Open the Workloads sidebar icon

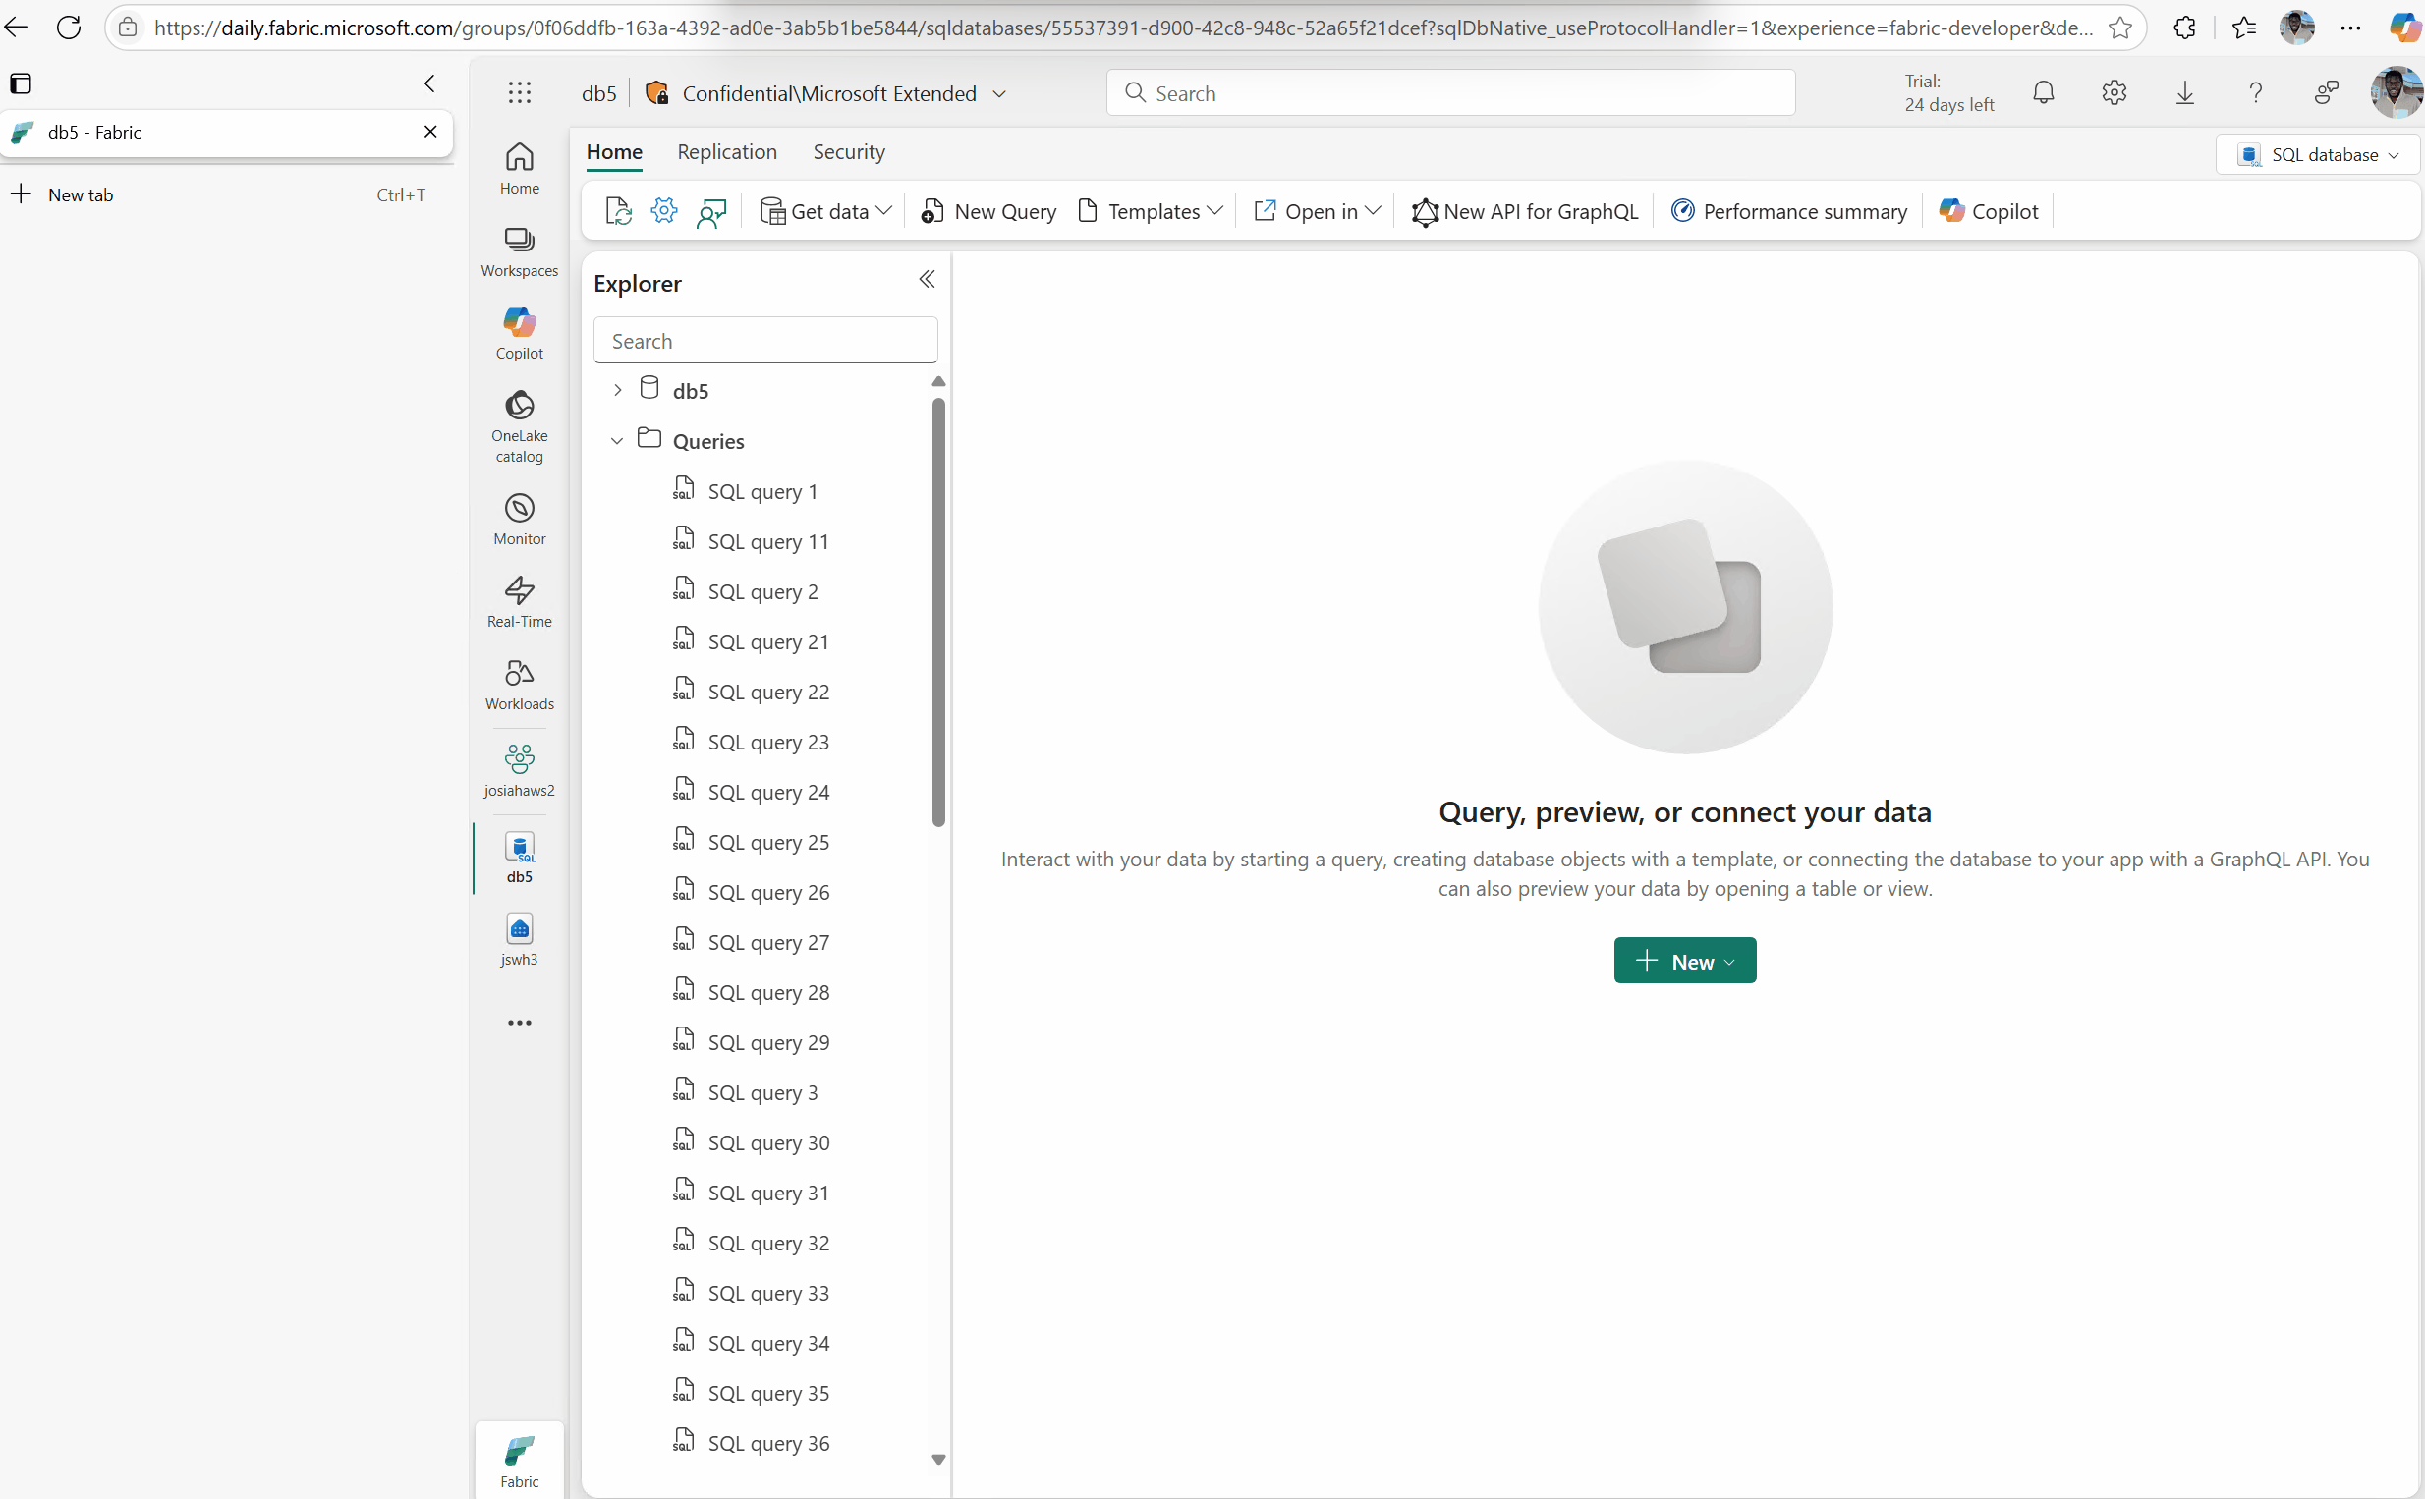(519, 684)
